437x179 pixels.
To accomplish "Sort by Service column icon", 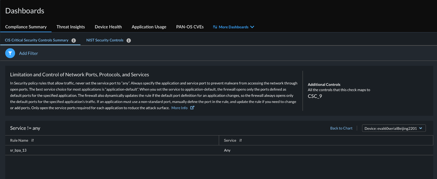I will tap(241, 141).
